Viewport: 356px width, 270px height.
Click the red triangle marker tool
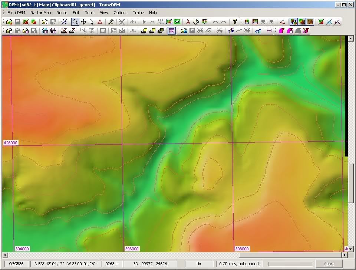coord(100,22)
